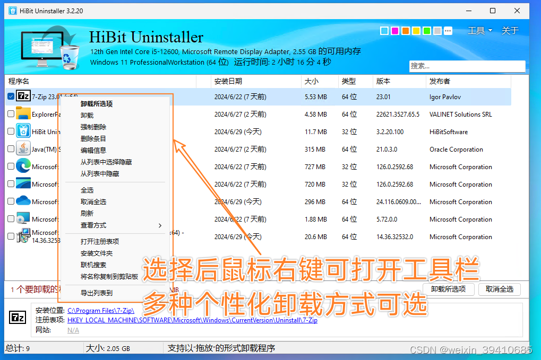The width and height of the screenshot is (541, 360).
Task: Check the 20.6 MB Microsoft row checkbox
Action: coord(11,236)
